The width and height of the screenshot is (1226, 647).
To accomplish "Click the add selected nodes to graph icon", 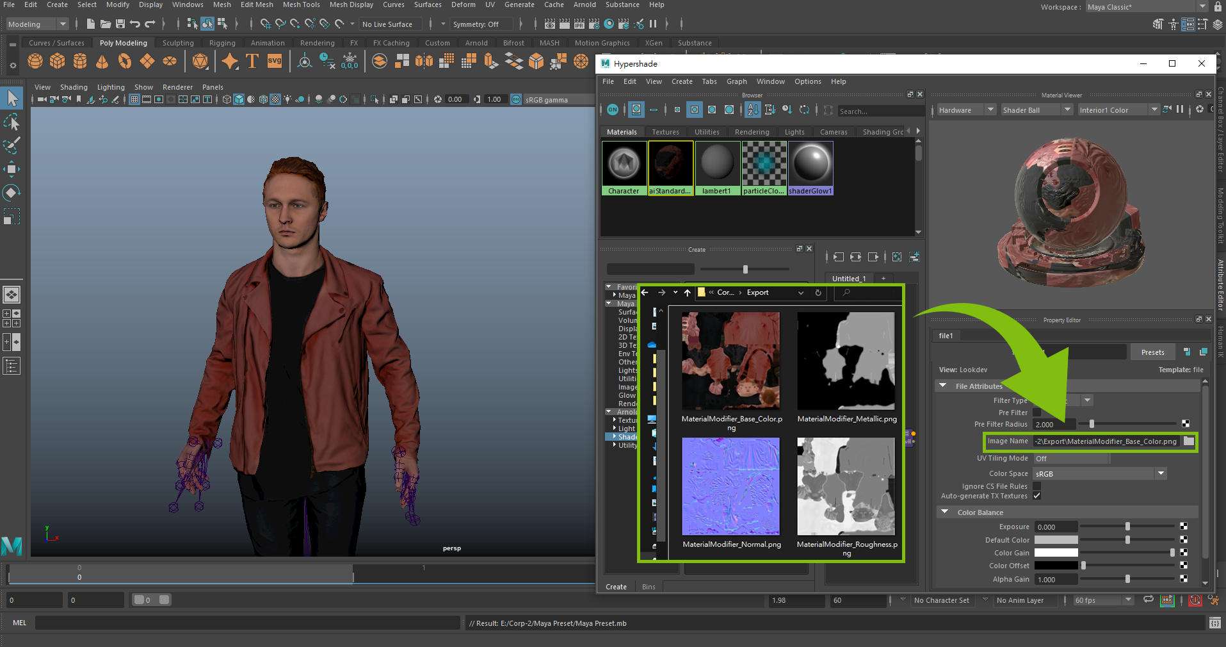I will (914, 257).
